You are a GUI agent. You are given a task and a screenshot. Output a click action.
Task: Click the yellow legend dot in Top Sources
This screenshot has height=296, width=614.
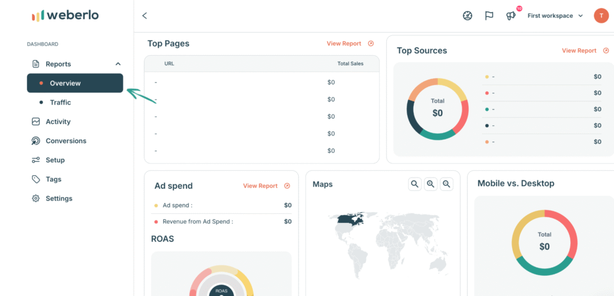pos(487,77)
